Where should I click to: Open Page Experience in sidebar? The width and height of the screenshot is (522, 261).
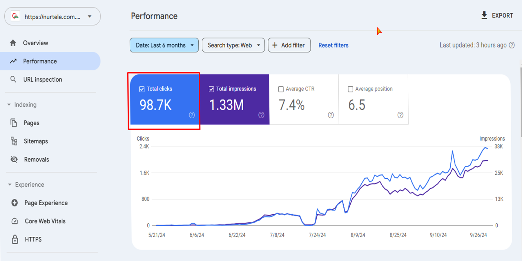click(46, 203)
